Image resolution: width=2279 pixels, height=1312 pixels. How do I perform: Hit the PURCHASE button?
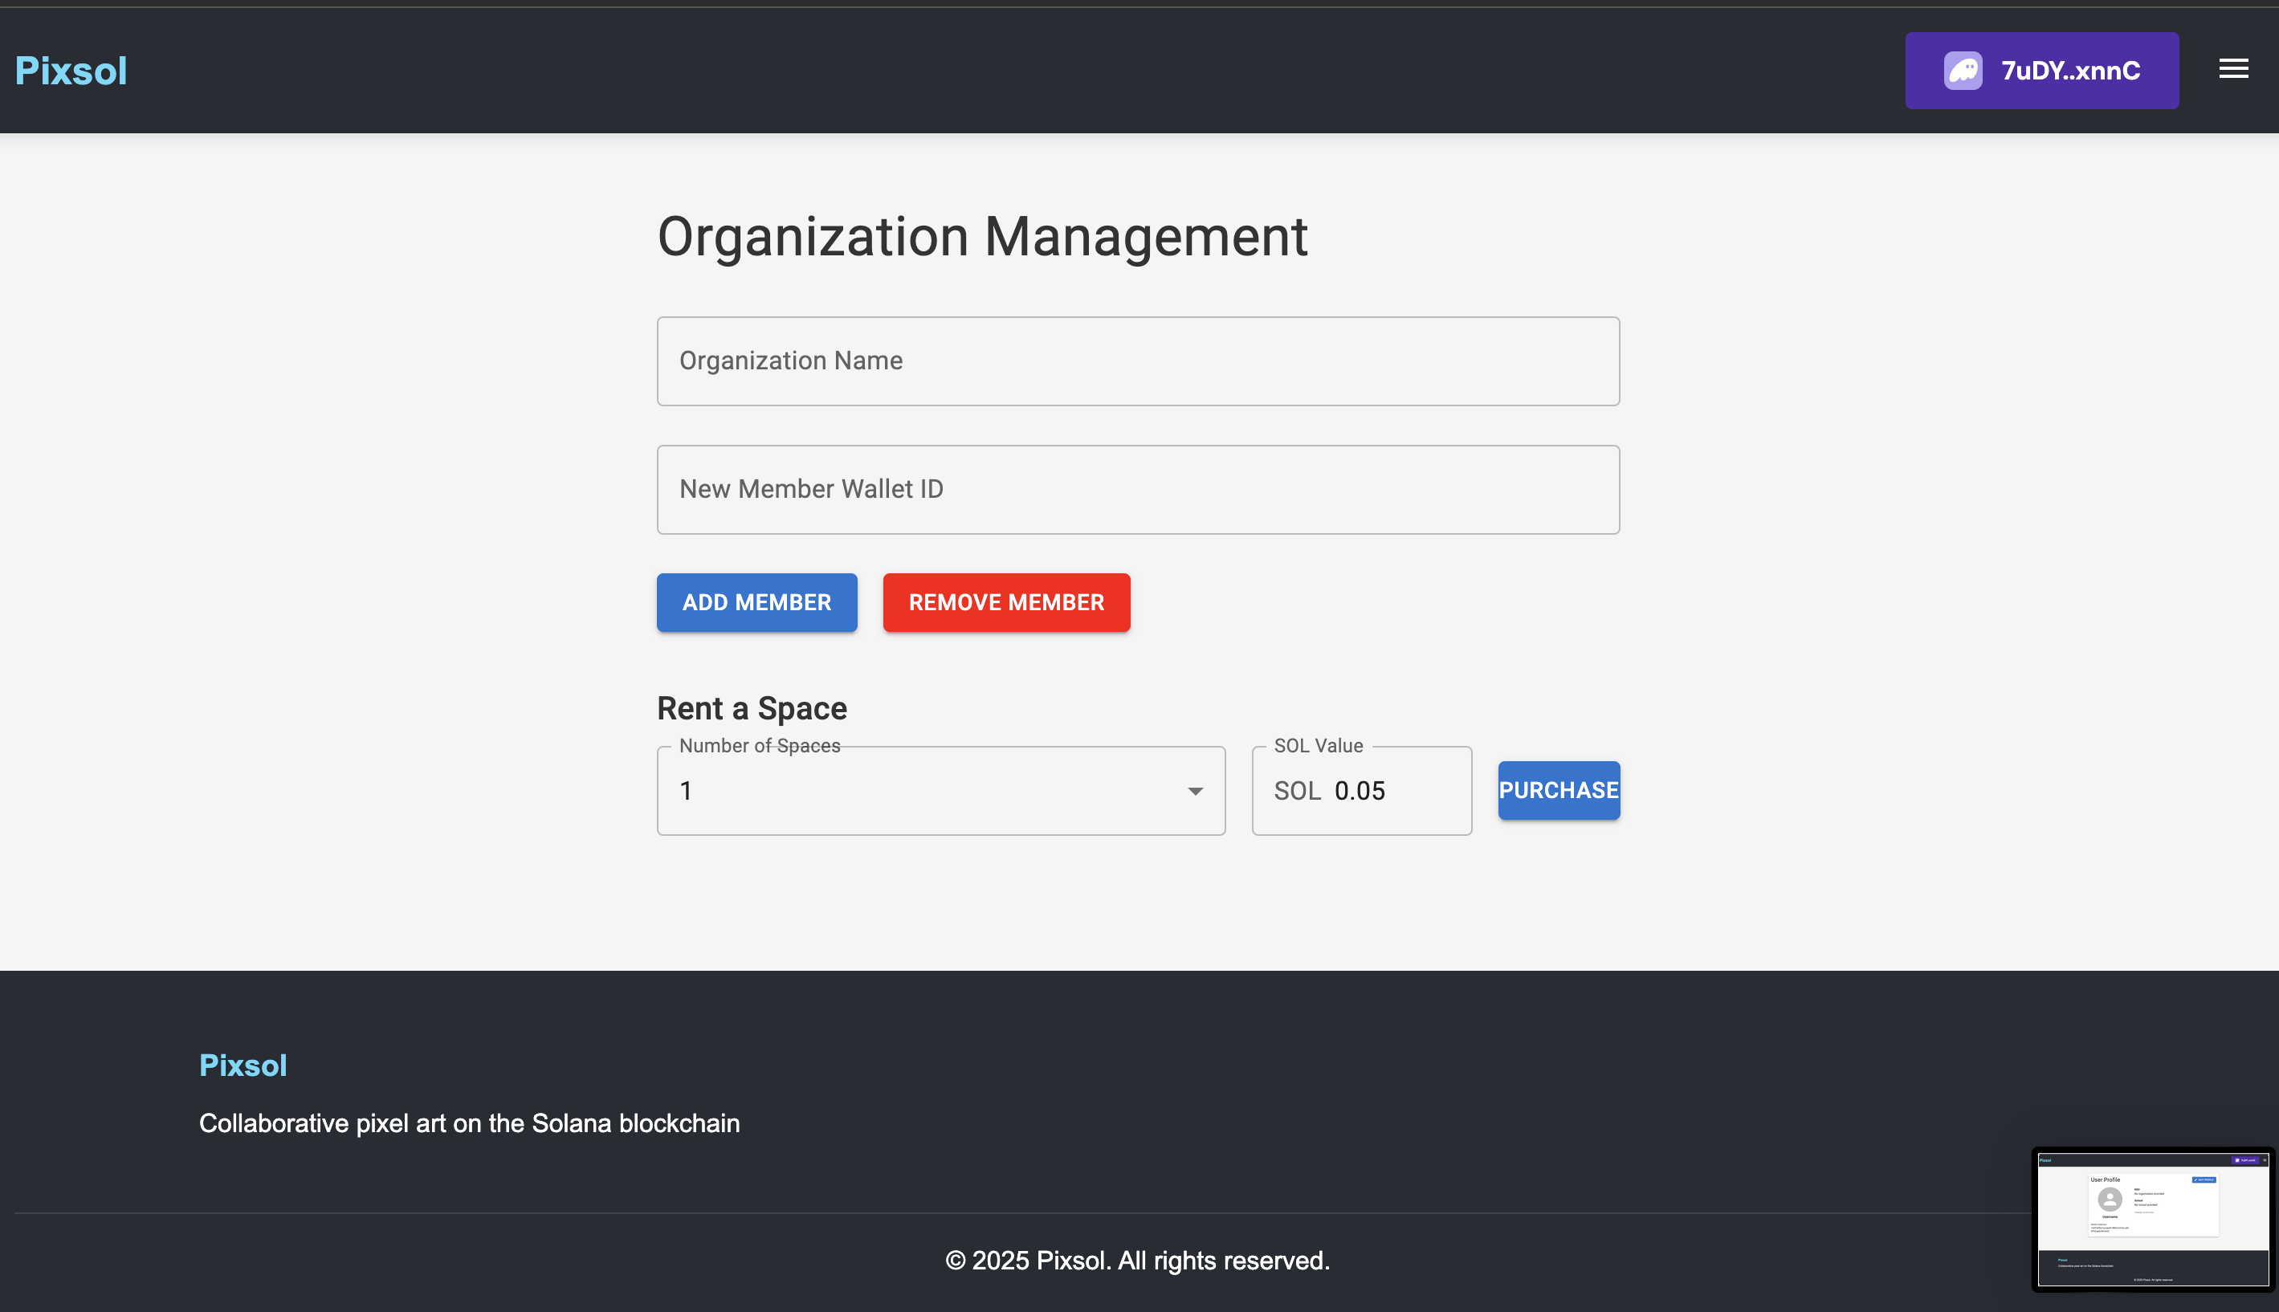(1557, 790)
